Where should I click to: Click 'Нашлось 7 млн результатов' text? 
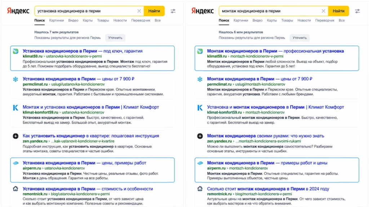(x=57, y=32)
